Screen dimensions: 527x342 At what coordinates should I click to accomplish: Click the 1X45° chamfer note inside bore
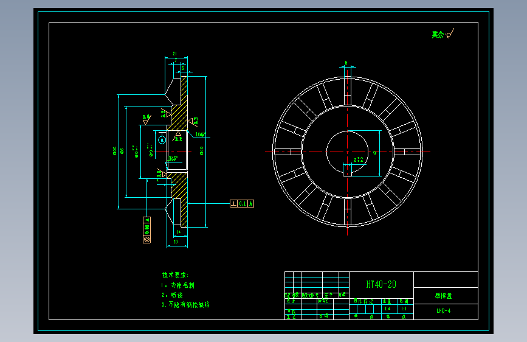[x=173, y=159]
